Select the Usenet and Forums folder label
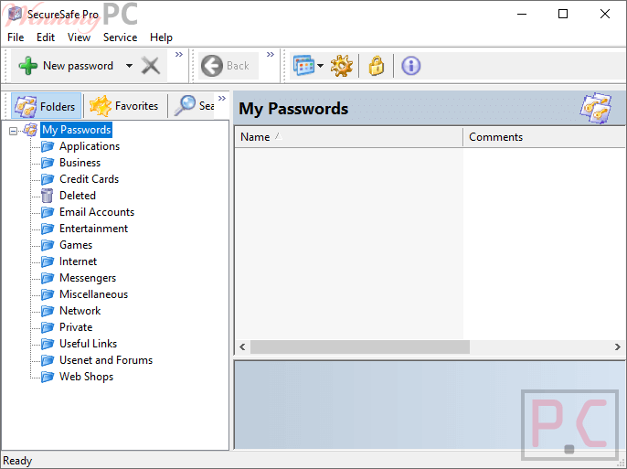Viewport: 627px width, 469px height. (x=106, y=360)
